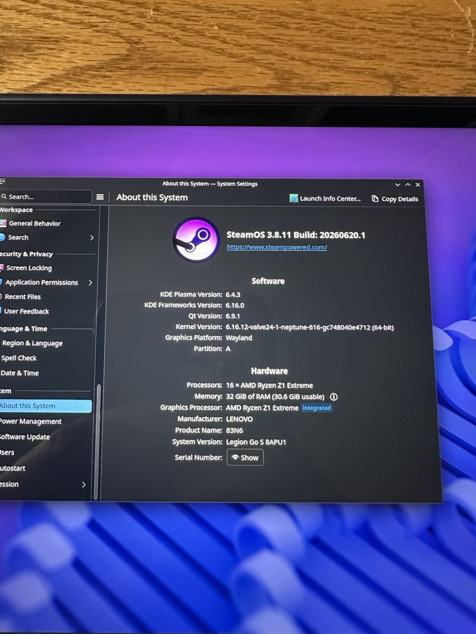Expand the Application Permissions chevron
This screenshot has width=476, height=634.
(x=90, y=283)
